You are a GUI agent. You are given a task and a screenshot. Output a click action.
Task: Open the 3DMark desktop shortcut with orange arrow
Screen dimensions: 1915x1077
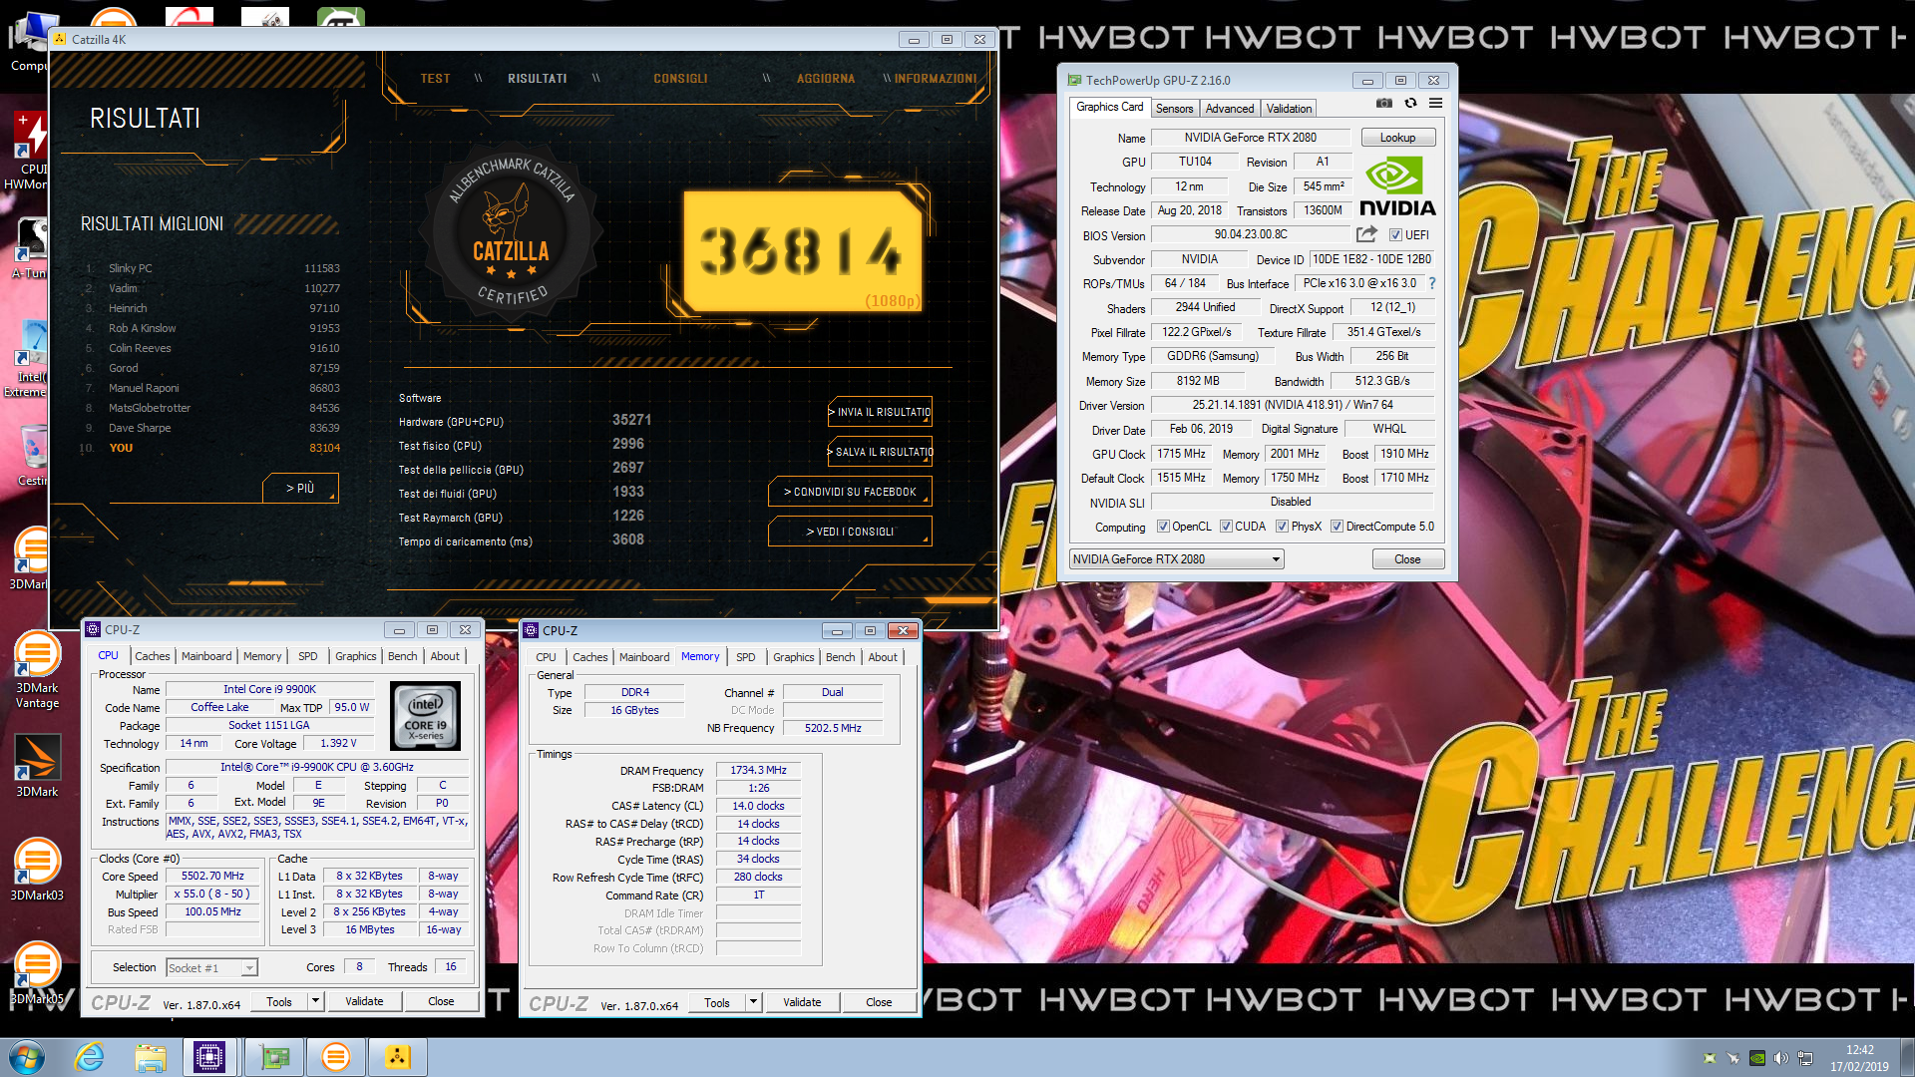pos(37,765)
